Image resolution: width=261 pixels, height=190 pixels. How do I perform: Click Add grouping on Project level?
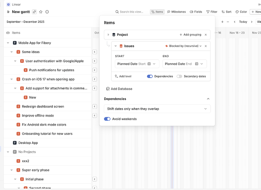pos(190,35)
